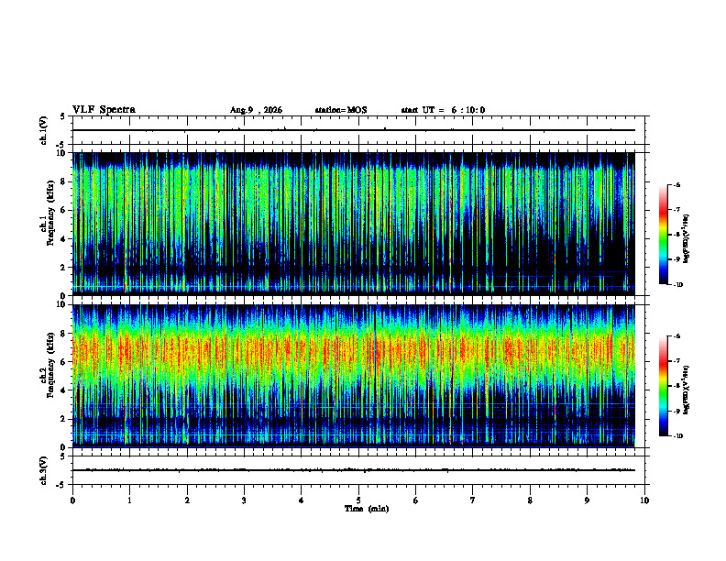Click the "6" tick on ch.2 frequency axis

pos(63,362)
